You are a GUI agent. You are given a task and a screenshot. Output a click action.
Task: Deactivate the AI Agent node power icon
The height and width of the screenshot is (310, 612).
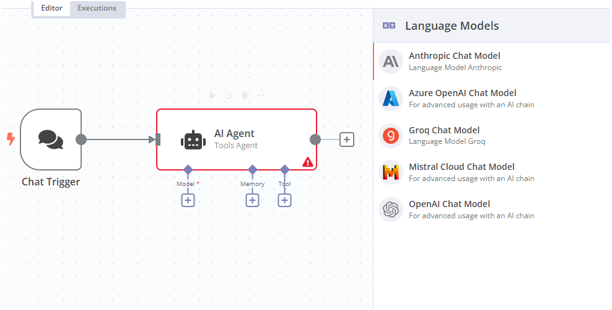click(x=229, y=95)
